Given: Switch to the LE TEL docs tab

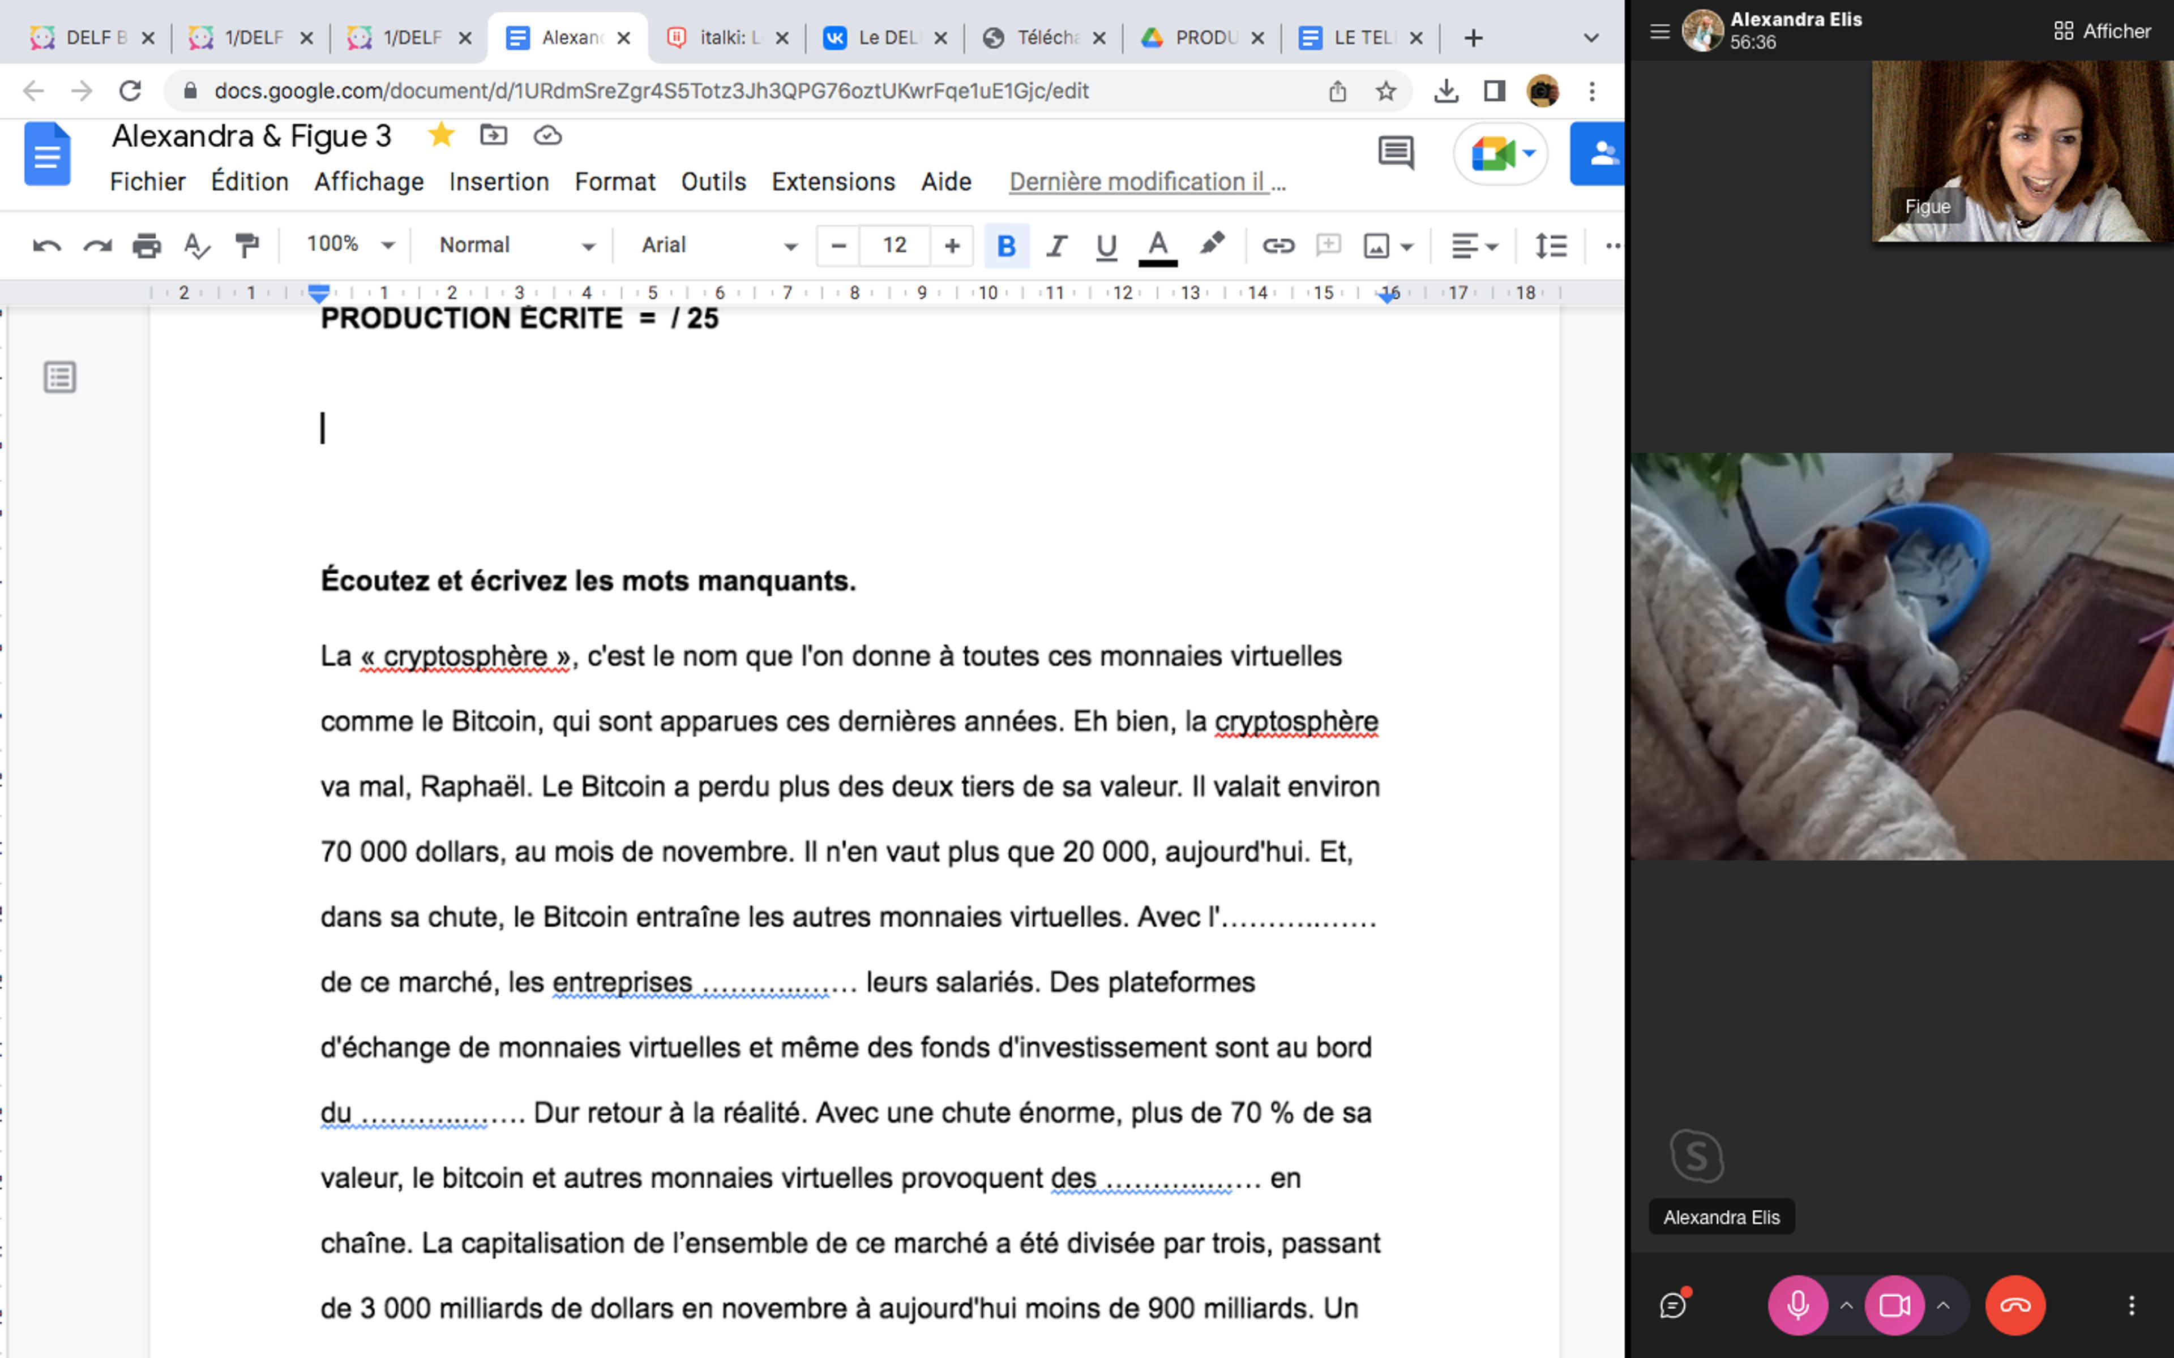Looking at the screenshot, I should [1362, 38].
